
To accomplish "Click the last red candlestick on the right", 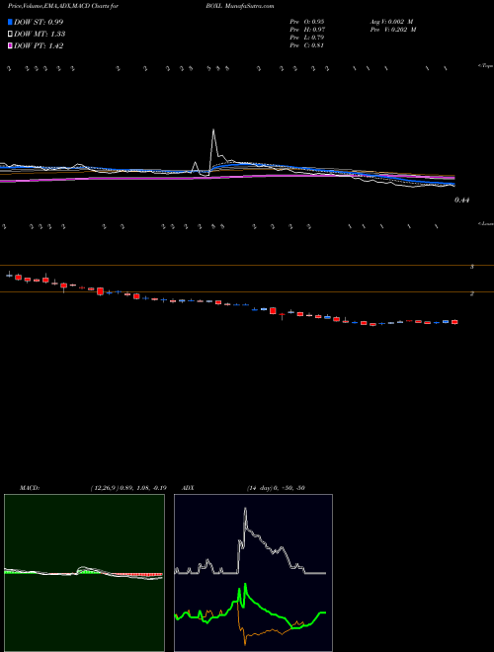I will (454, 322).
